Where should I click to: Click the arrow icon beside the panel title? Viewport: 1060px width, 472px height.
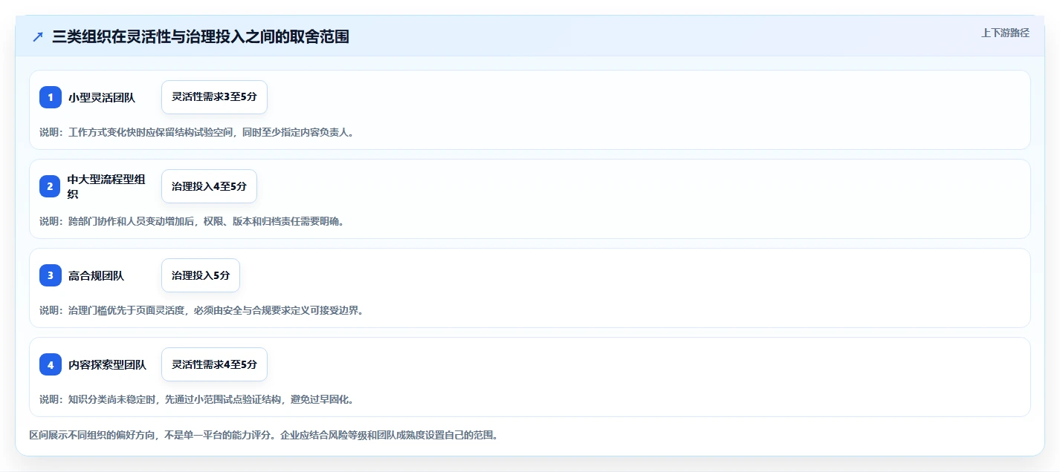click(x=38, y=36)
